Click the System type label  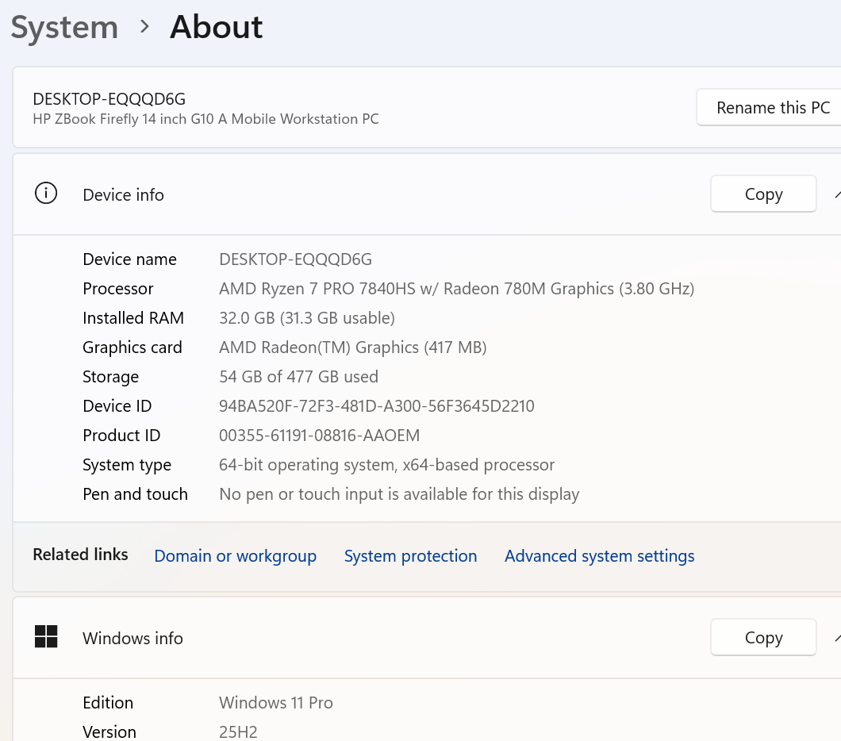tap(127, 465)
